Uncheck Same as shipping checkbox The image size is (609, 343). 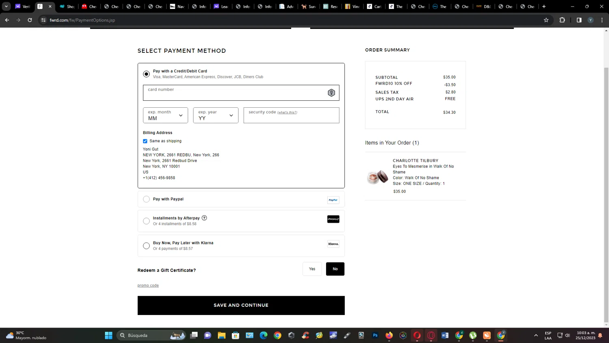(x=145, y=141)
